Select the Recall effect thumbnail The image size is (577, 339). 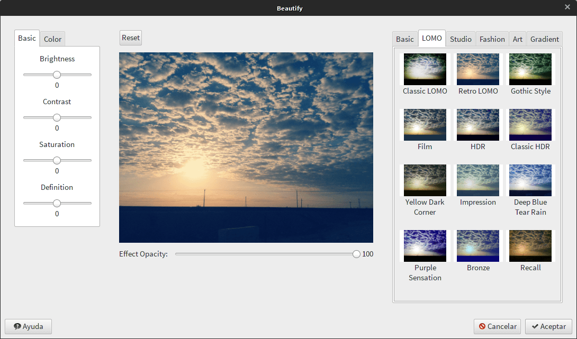click(530, 246)
